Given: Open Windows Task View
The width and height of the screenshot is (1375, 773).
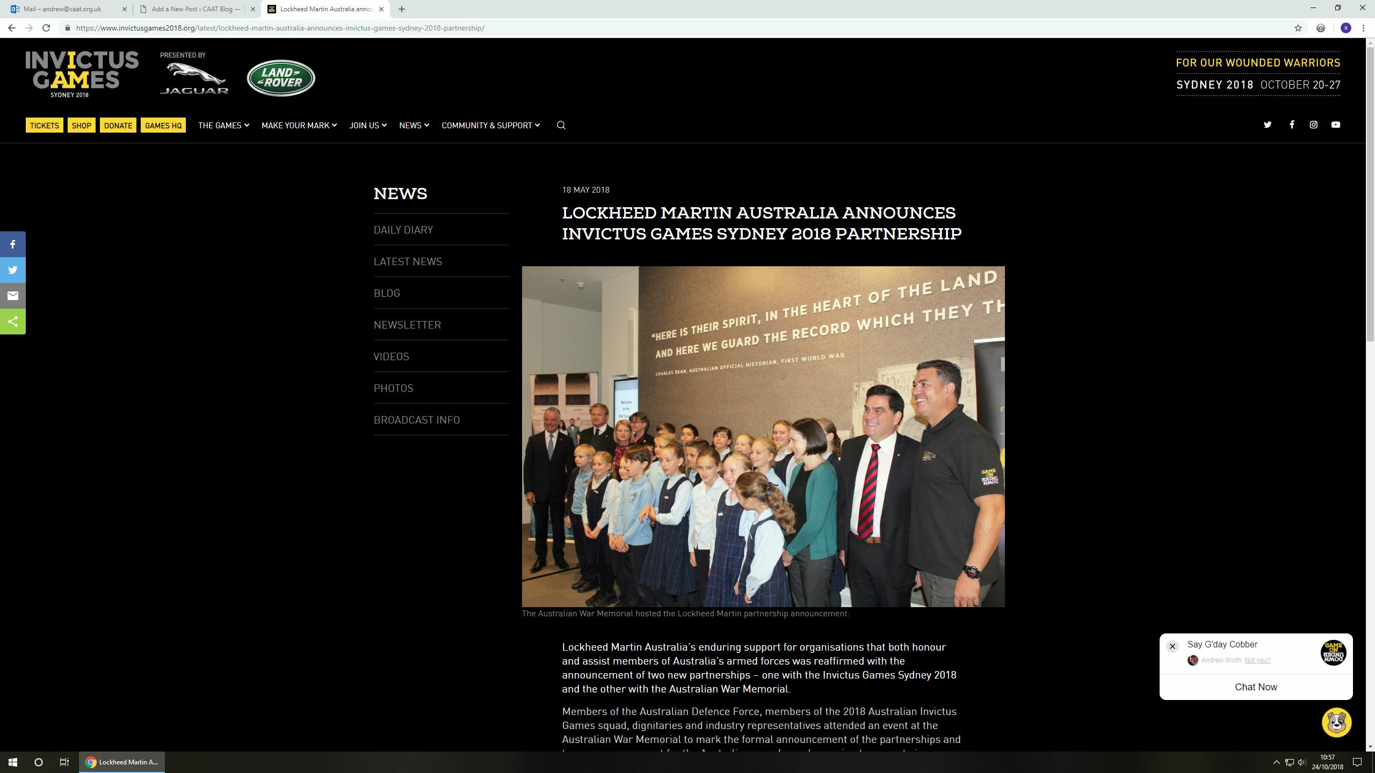Looking at the screenshot, I should [x=64, y=762].
